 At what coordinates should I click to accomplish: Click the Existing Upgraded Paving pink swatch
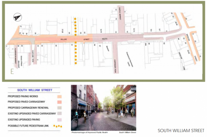60,120
